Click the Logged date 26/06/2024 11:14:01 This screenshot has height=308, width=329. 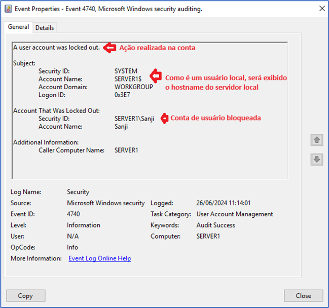[x=224, y=203]
